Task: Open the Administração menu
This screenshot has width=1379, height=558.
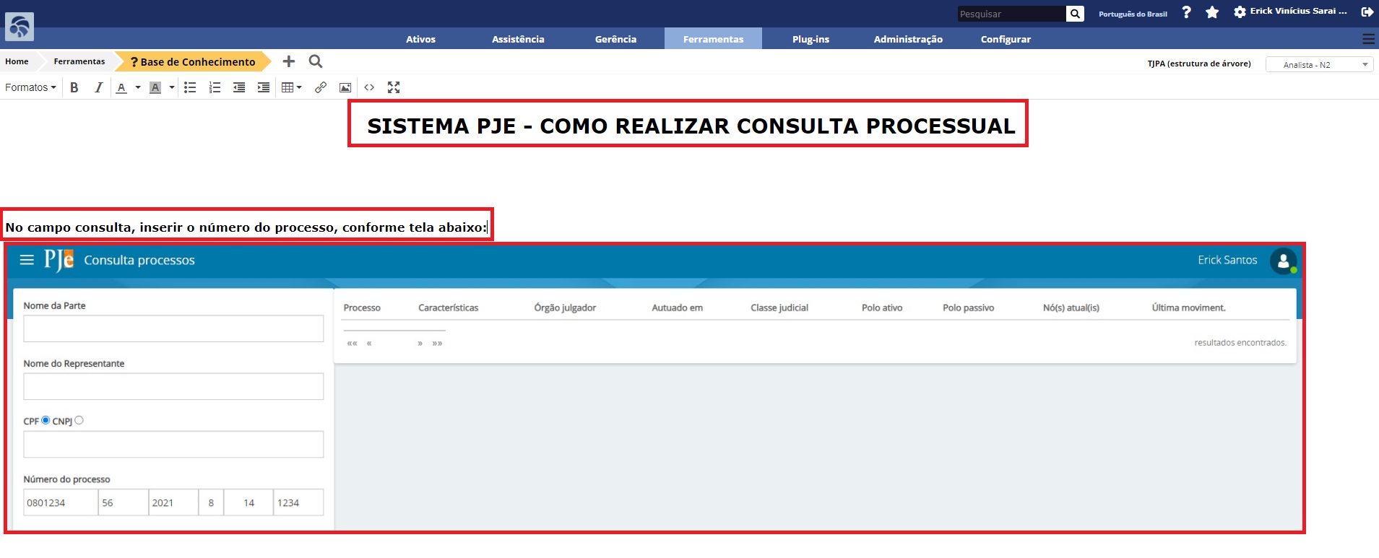Action: (908, 39)
